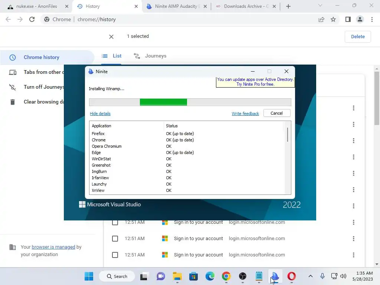The height and width of the screenshot is (285, 380).
Task: Show hidden tray icons chevron
Action: (311, 276)
